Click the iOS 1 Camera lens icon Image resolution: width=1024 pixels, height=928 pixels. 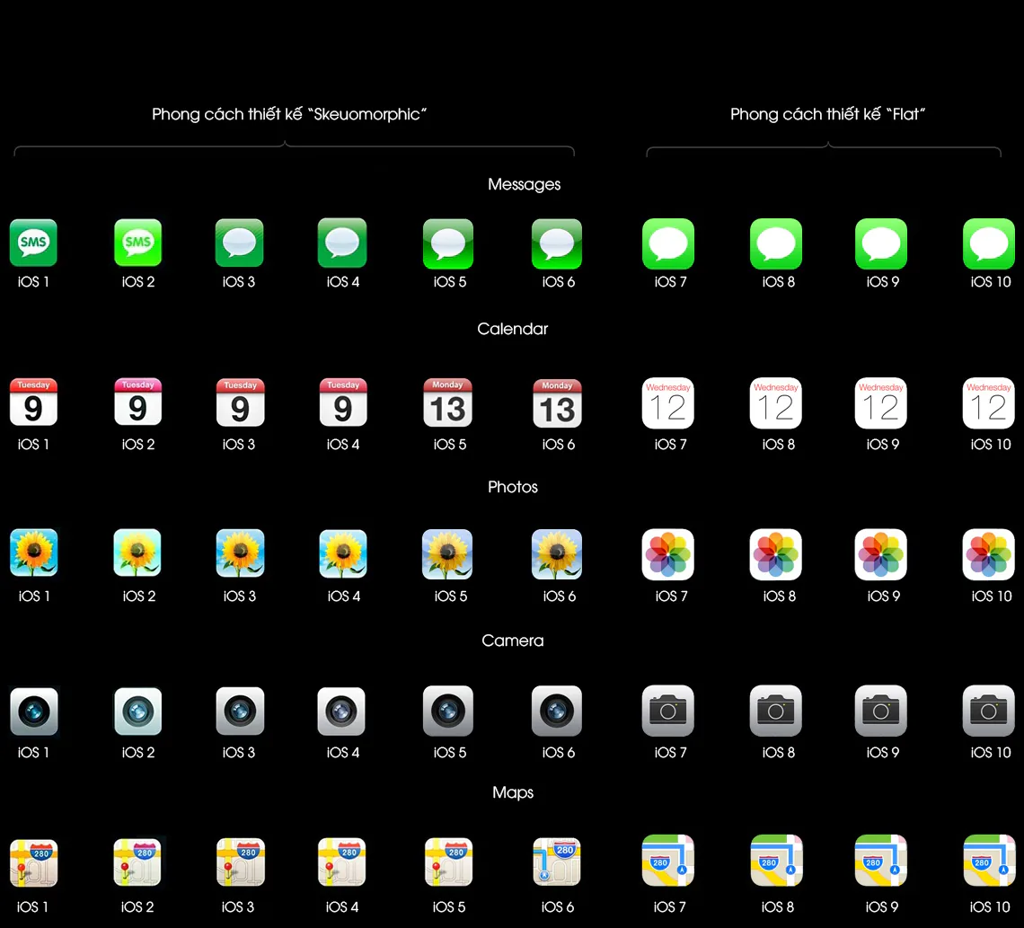click(x=34, y=711)
